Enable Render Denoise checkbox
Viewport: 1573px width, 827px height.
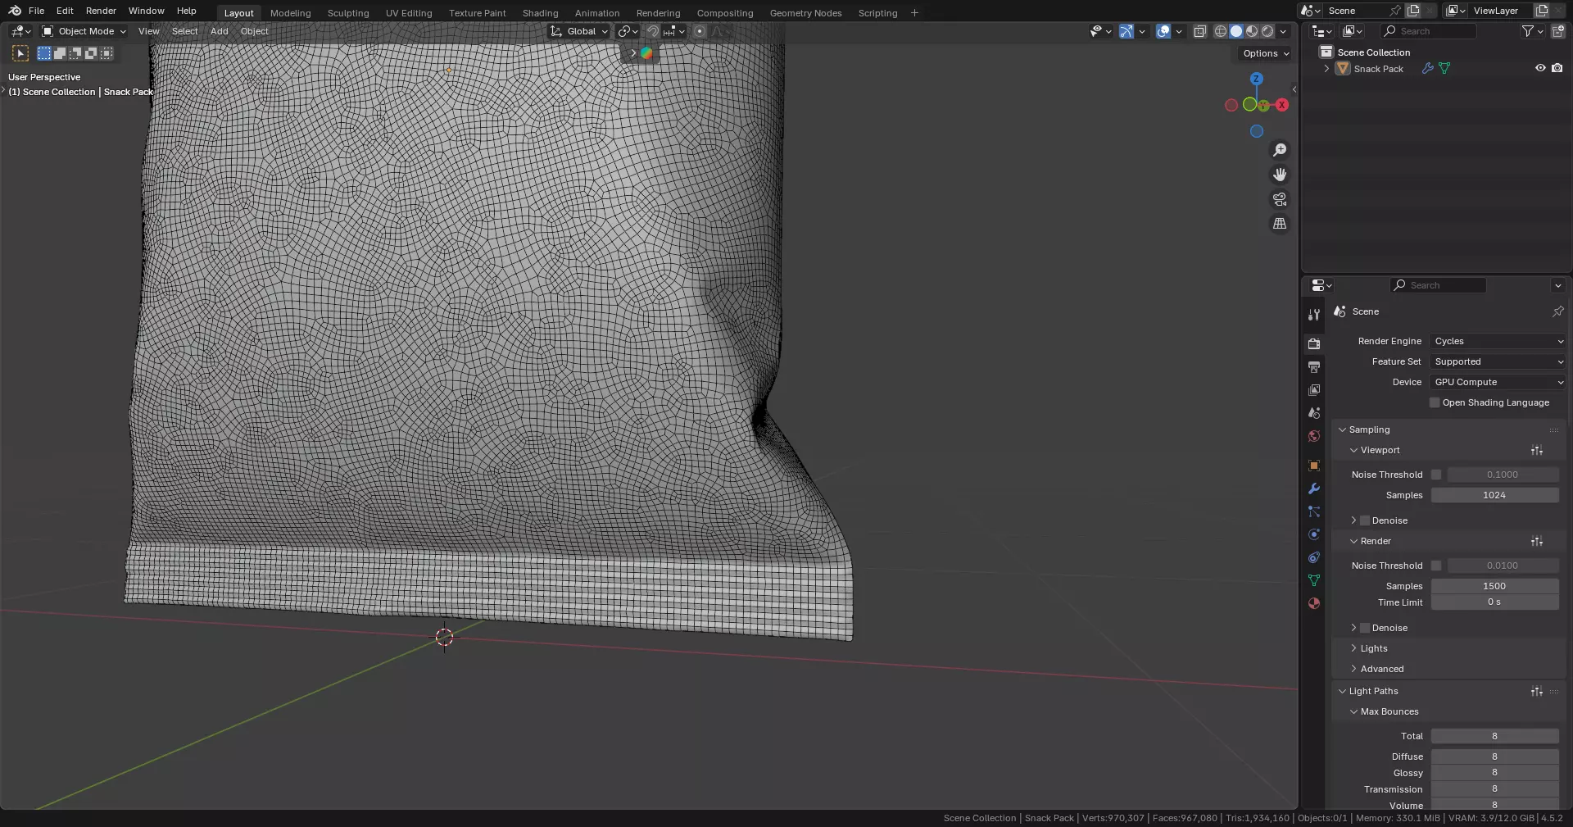pos(1365,628)
